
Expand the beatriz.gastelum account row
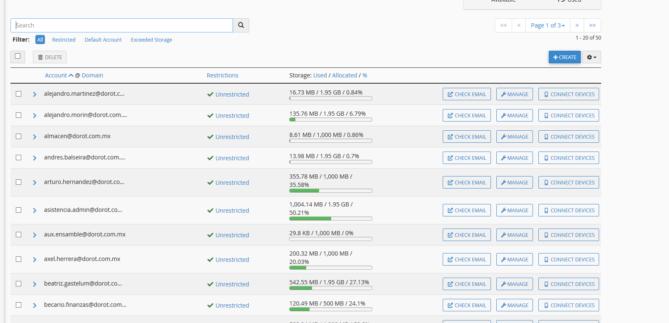click(x=35, y=284)
